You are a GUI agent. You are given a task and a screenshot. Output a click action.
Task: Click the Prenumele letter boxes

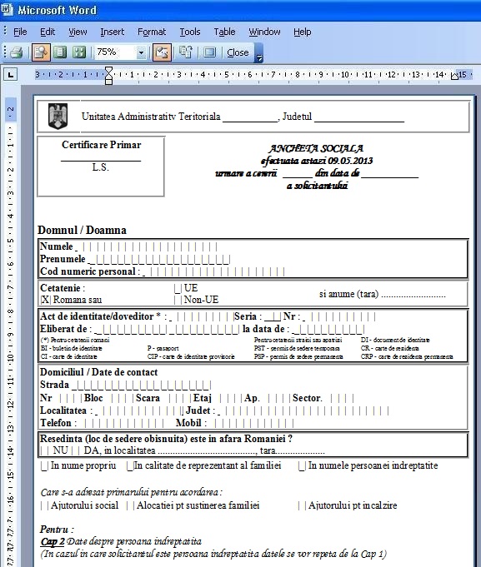(159, 260)
